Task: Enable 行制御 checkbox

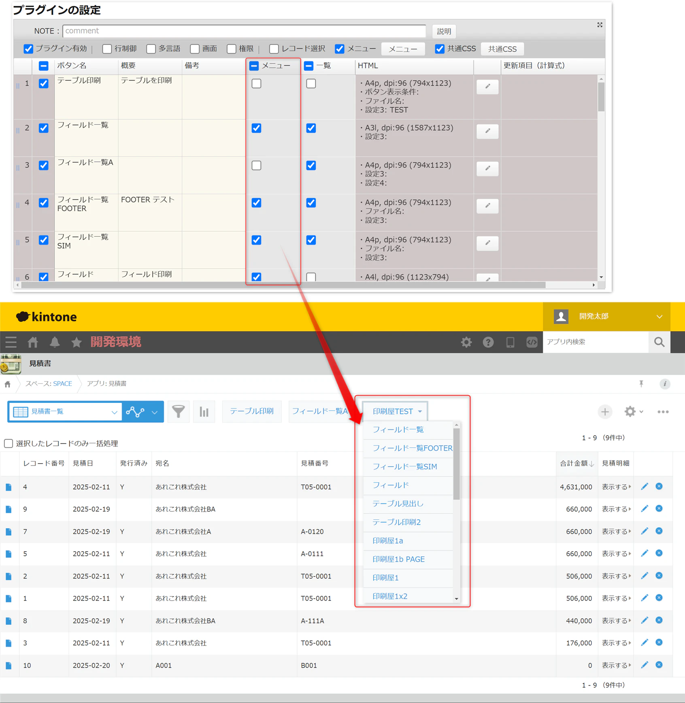Action: [107, 49]
